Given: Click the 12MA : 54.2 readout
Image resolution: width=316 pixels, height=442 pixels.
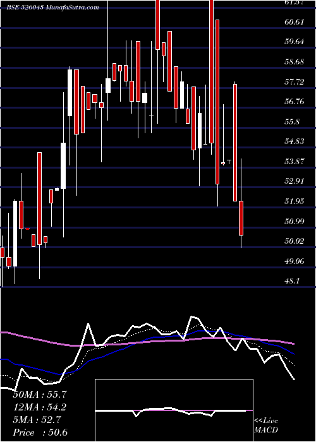Looking at the screenshot, I should 40,407.
